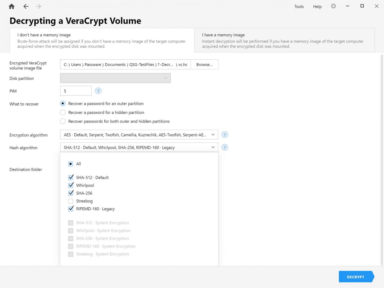Enable the Streebog hash checkbox
This screenshot has height=288, width=384.
click(70, 201)
